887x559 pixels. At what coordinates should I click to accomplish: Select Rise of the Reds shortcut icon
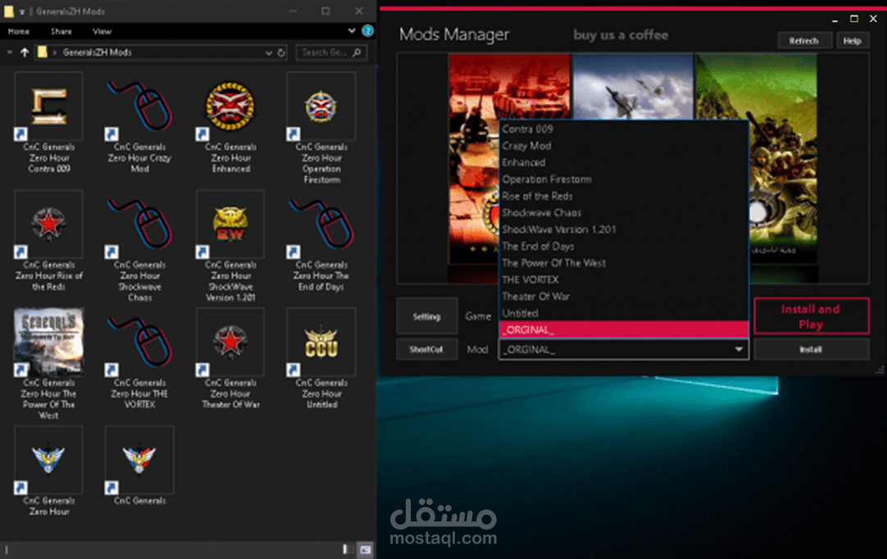[48, 224]
